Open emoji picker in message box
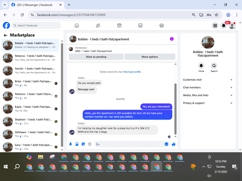The width and height of the screenshot is (242, 181). click(x=166, y=144)
